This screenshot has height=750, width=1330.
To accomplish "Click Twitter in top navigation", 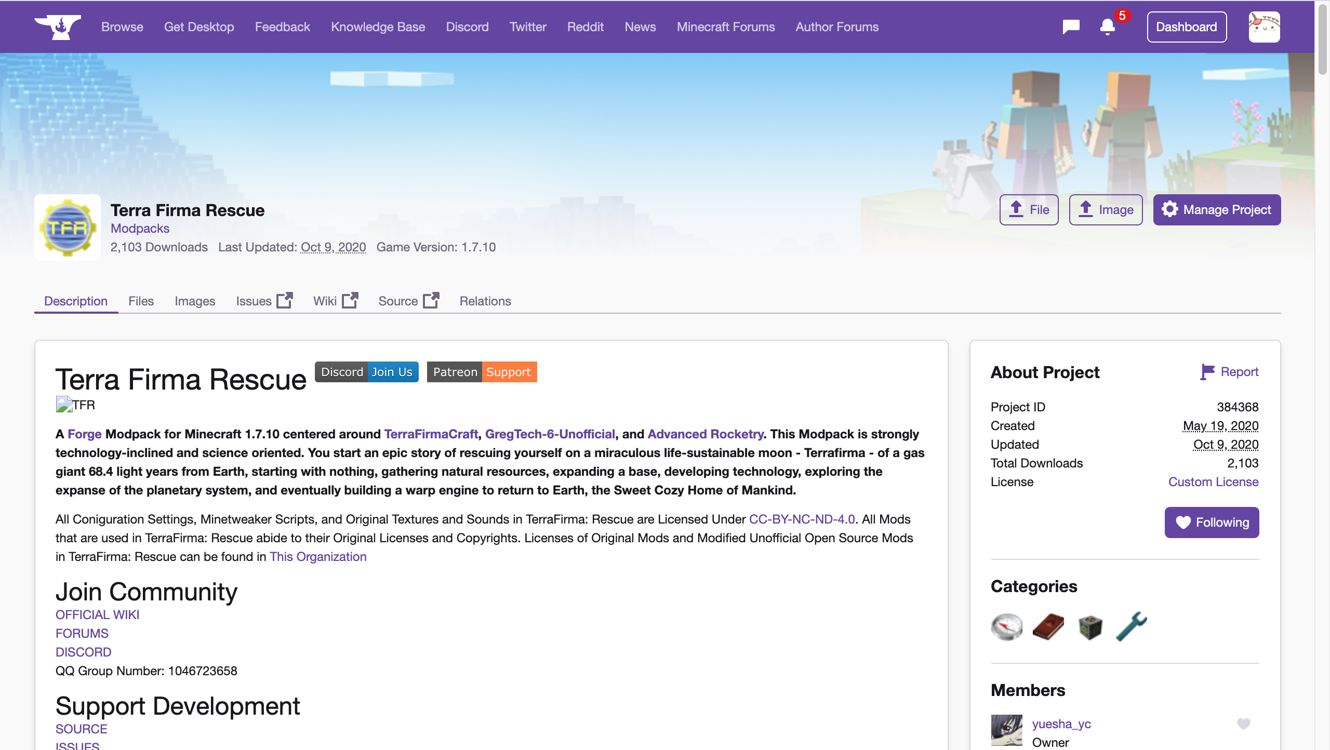I will 528,27.
